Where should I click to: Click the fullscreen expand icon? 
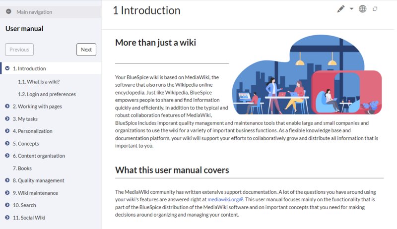pos(375,9)
